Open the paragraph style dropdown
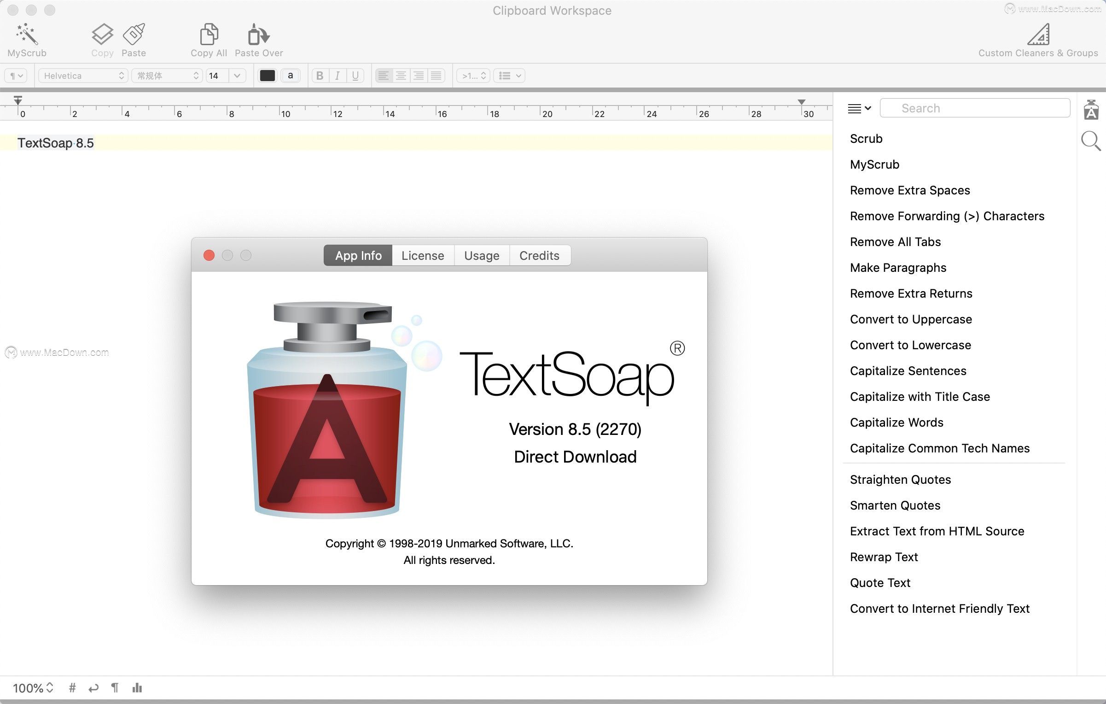1106x704 pixels. pos(16,76)
